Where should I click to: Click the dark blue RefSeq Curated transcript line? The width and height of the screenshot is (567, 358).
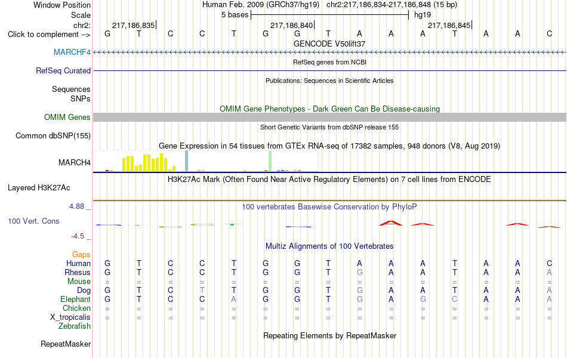[329, 70]
